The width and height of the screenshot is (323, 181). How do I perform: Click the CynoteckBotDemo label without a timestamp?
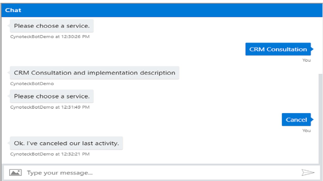pos(32,84)
